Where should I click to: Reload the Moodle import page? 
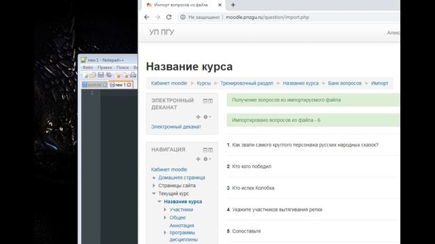169,17
